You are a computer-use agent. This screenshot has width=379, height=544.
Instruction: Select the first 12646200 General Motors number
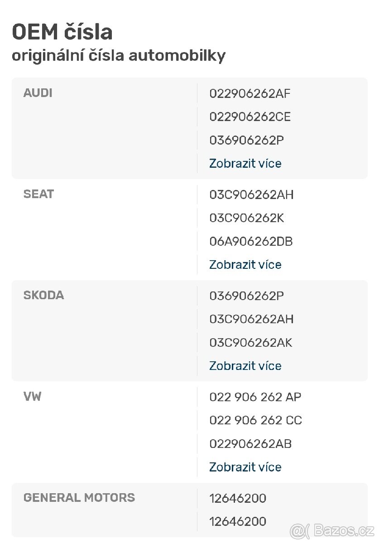(x=238, y=498)
